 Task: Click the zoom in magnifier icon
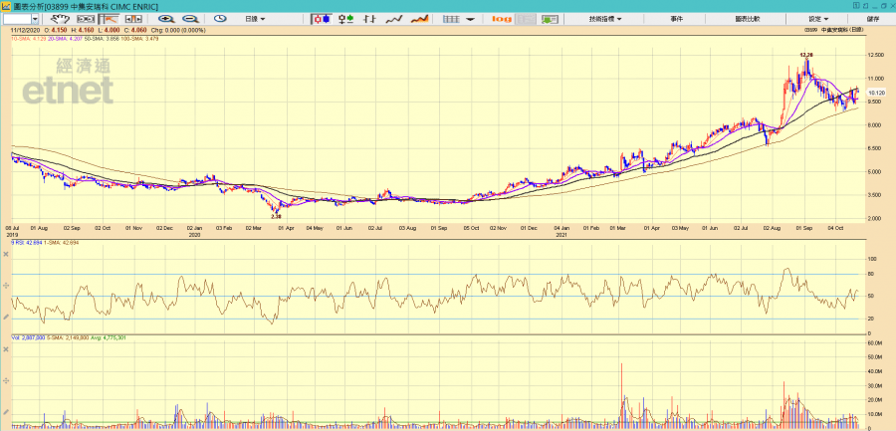pos(165,19)
